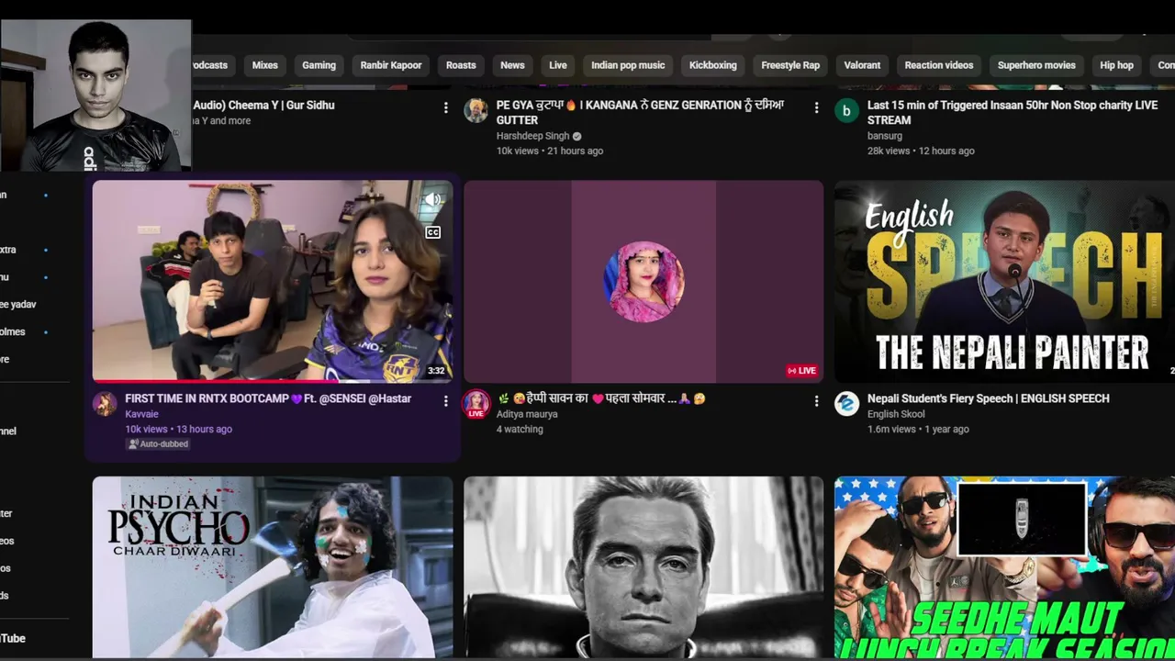Open three-dot menu for Harshdeep Singh's video
The height and width of the screenshot is (661, 1175).
point(816,107)
